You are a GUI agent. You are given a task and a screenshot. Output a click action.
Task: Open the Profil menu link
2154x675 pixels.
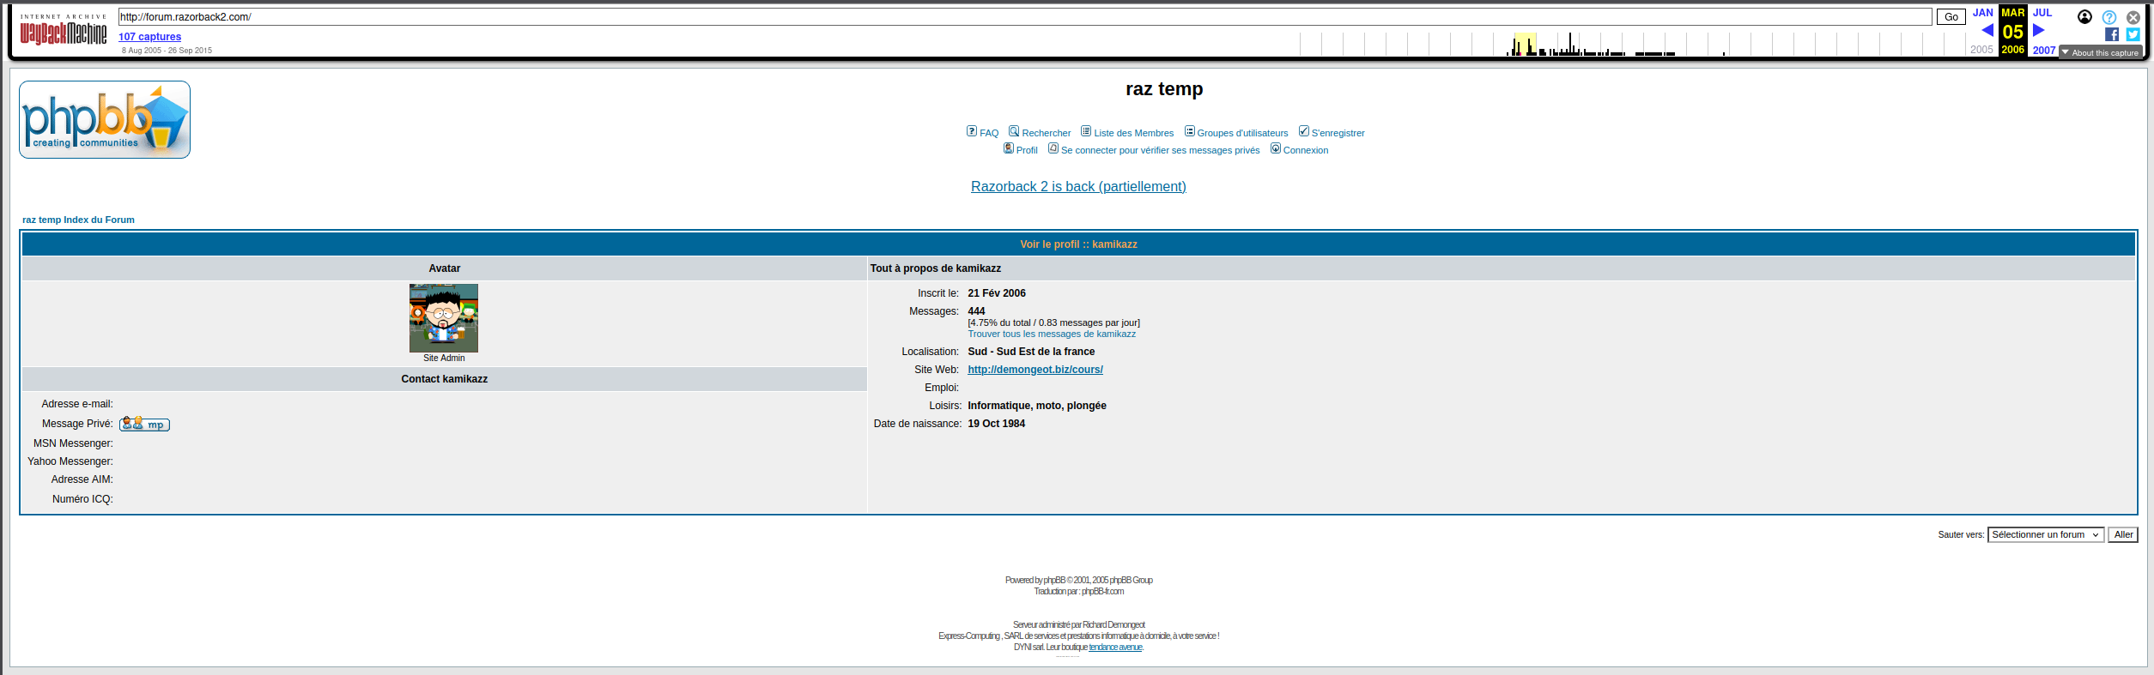[x=1026, y=150]
